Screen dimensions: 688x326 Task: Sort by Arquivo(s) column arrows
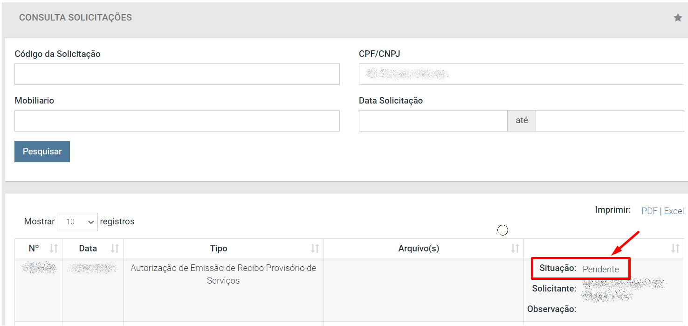tap(515, 249)
